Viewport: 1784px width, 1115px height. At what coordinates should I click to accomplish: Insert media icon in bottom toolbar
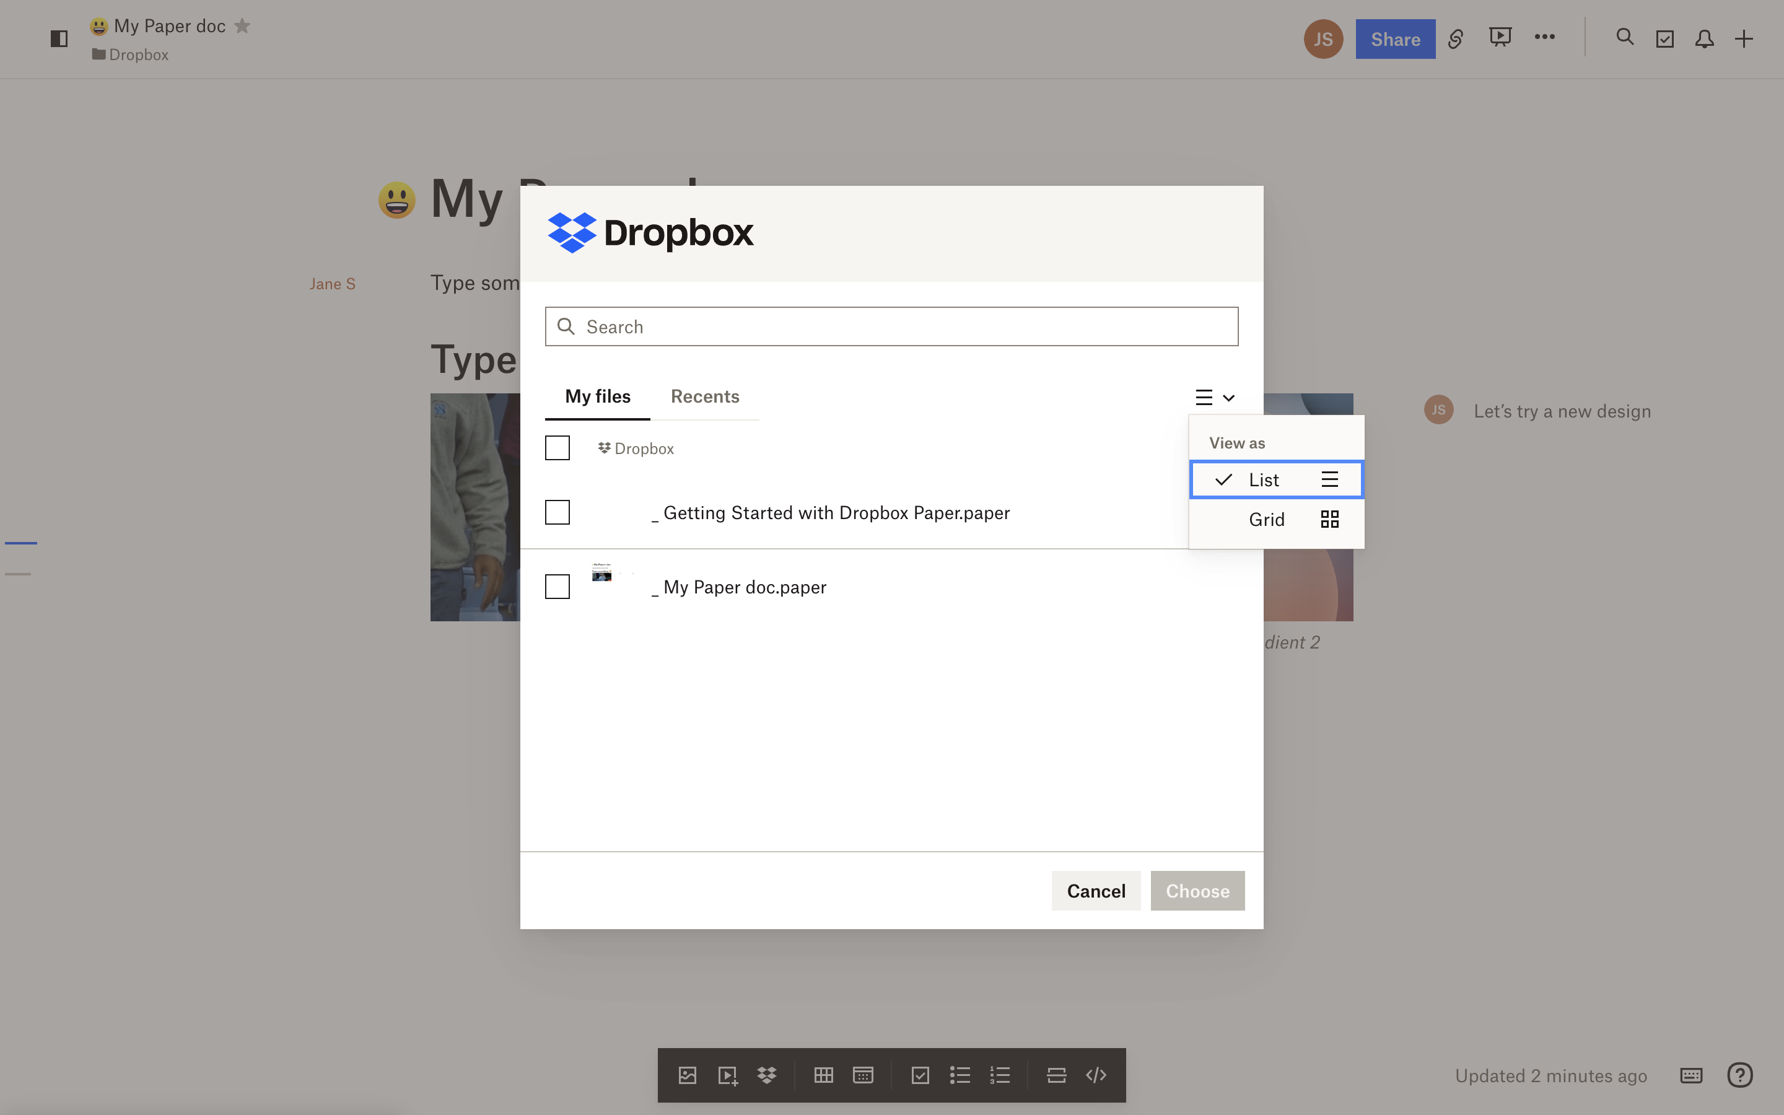[728, 1075]
